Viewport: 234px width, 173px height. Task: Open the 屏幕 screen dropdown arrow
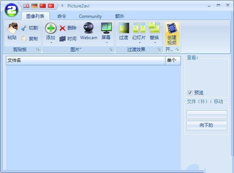click(107, 43)
